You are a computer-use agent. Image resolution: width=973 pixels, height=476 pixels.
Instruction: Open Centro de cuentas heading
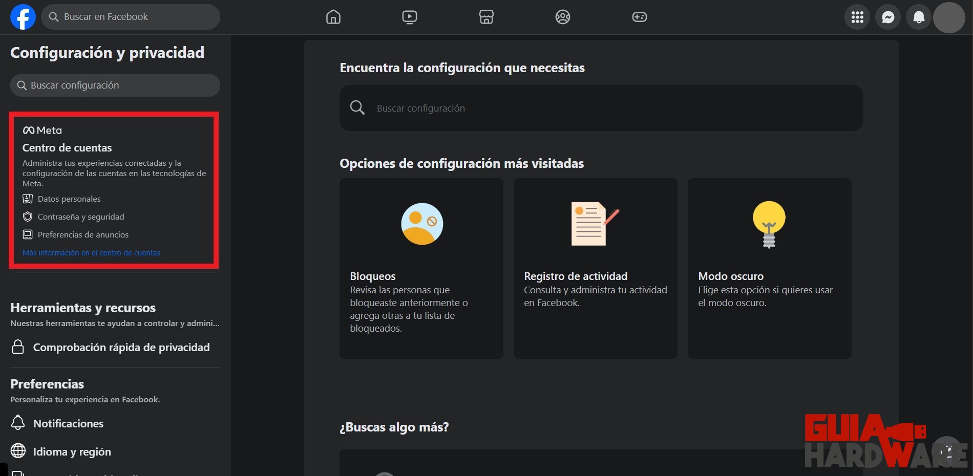coord(67,148)
